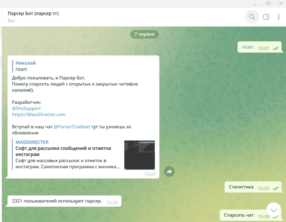The height and width of the screenshot is (222, 286).
Task: Open the chat search magnifier
Action: 252,17
